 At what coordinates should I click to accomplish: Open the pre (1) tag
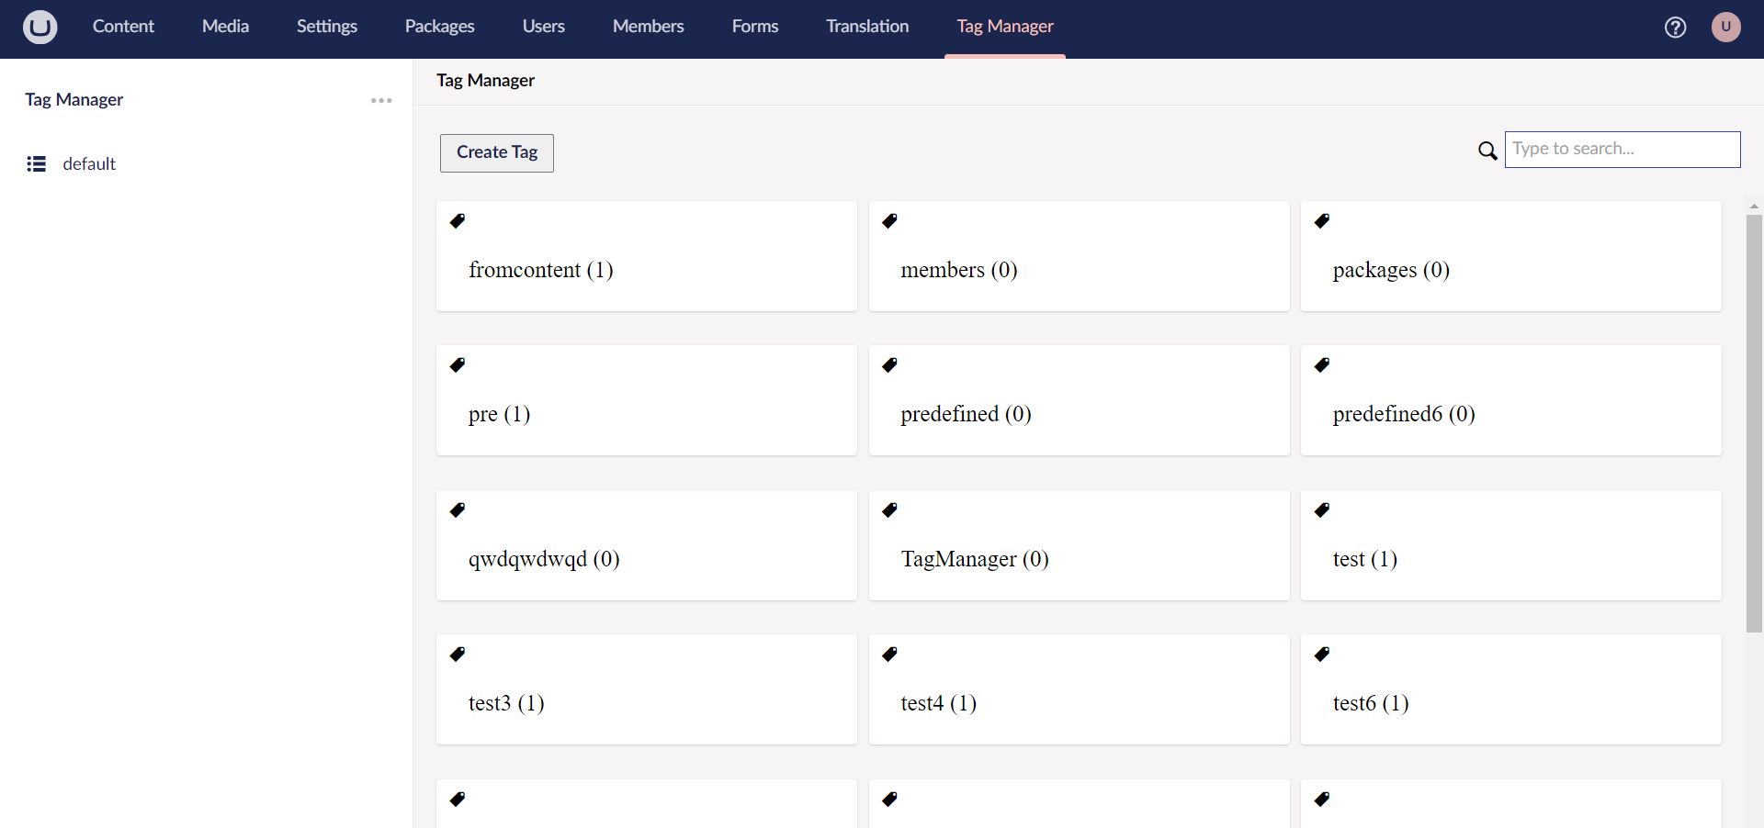tap(647, 400)
